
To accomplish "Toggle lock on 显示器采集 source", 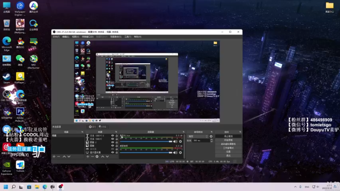I will point(116,152).
